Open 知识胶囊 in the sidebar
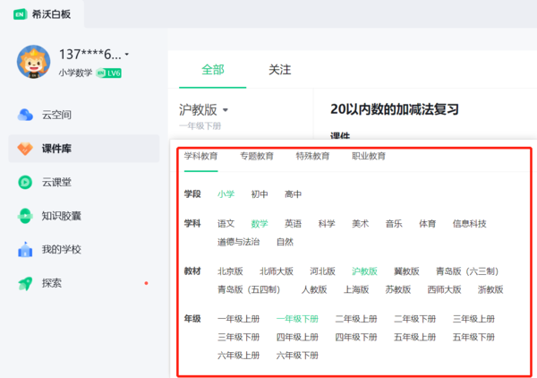The width and height of the screenshot is (537, 378). click(26, 216)
